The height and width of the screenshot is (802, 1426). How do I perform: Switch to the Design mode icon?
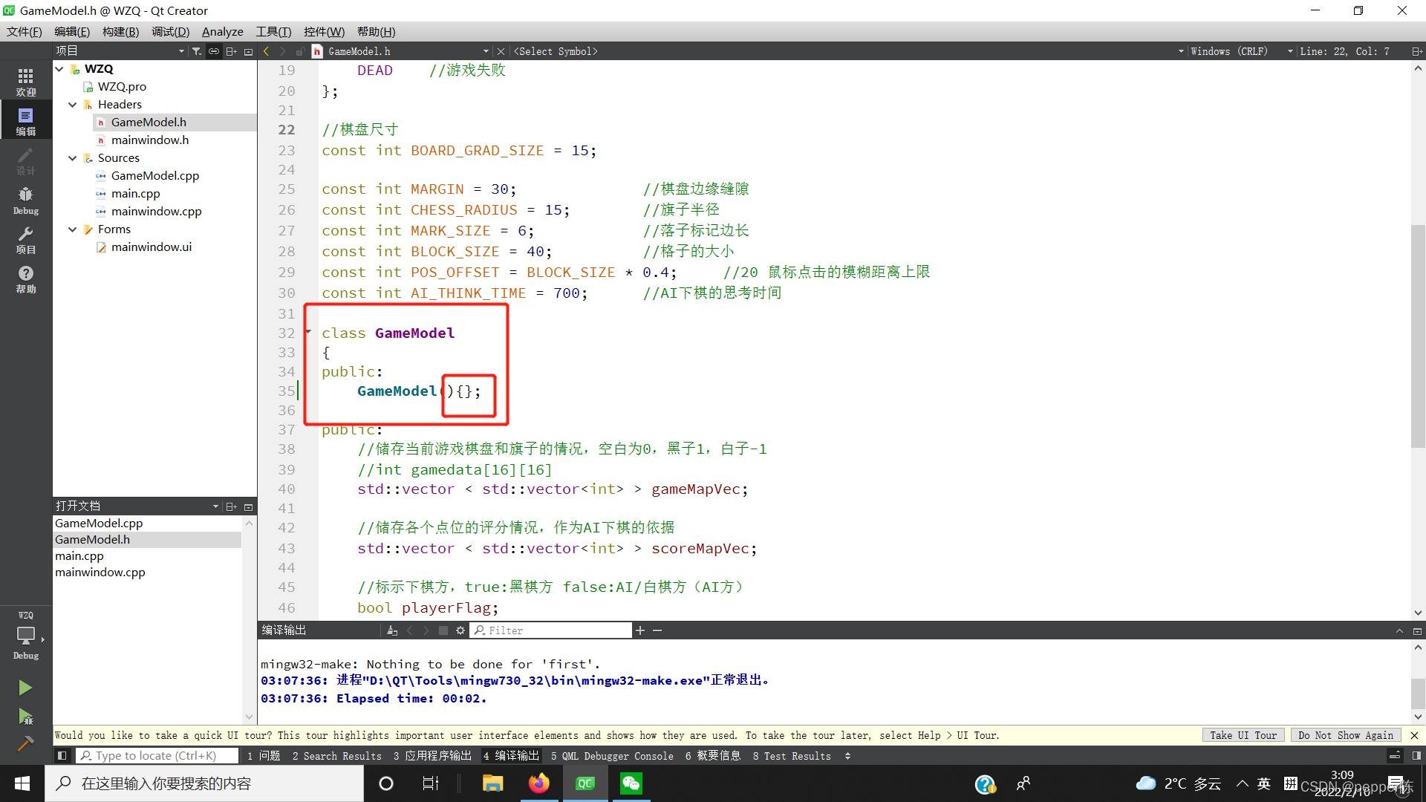[25, 160]
